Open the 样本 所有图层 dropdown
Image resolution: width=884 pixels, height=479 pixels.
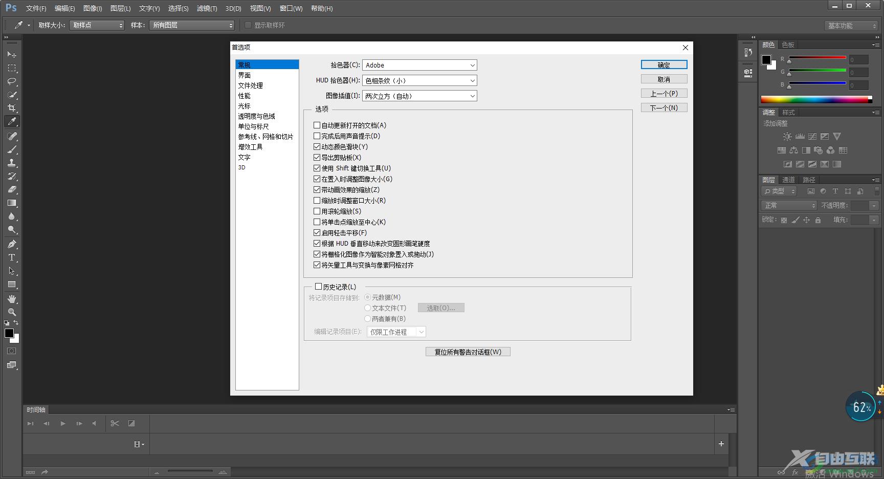pyautogui.click(x=192, y=25)
